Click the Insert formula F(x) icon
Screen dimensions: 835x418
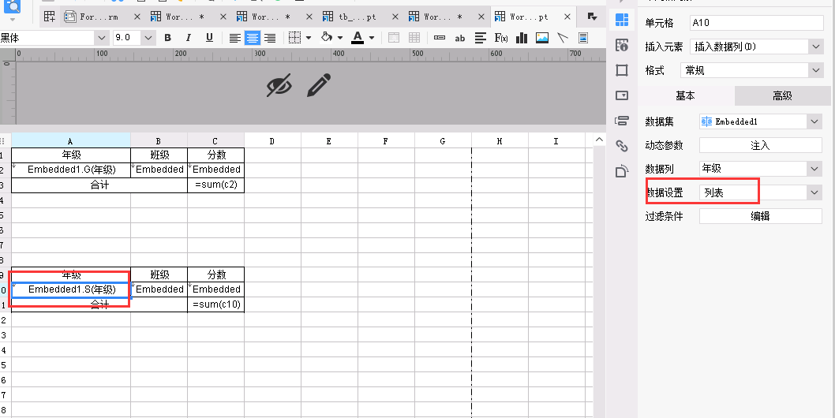click(500, 38)
